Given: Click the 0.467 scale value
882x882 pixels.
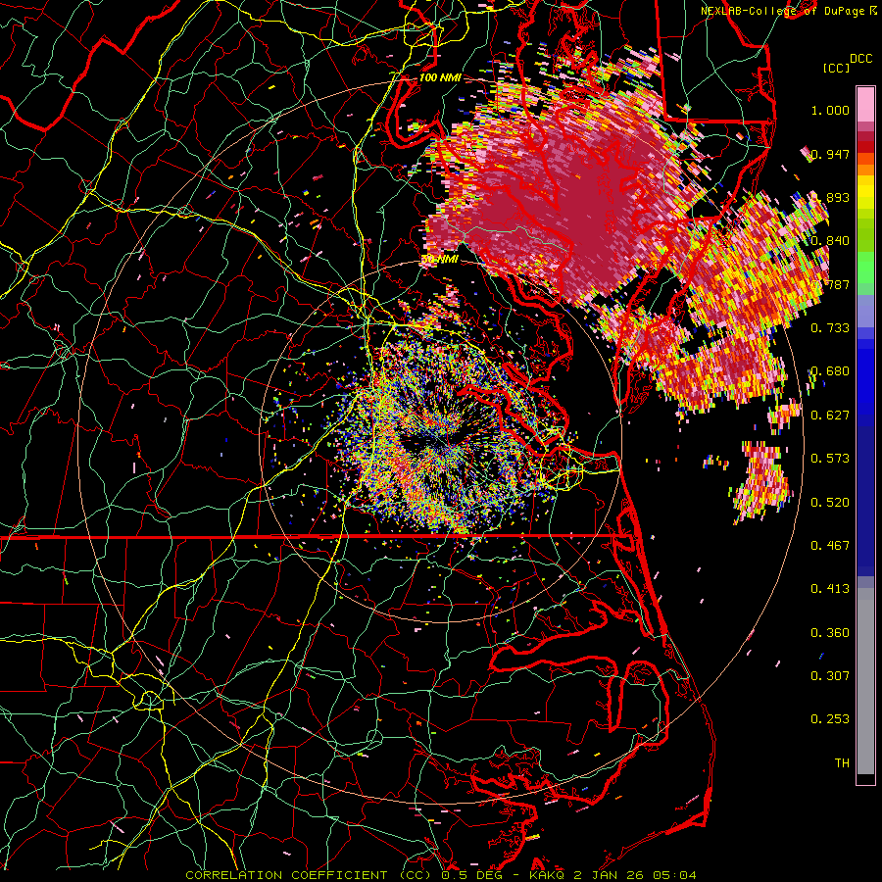Looking at the screenshot, I should [830, 545].
